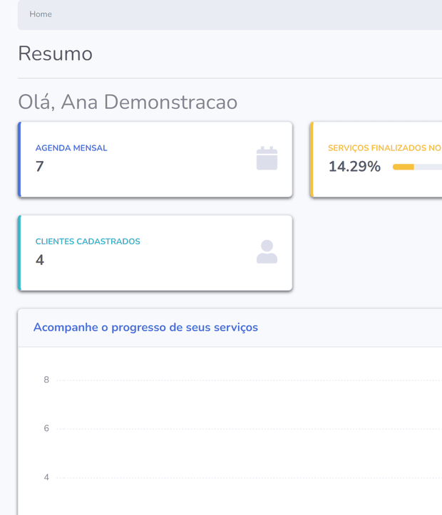The height and width of the screenshot is (515, 442).
Task: Click the Resumo page heading
Action: (x=55, y=53)
